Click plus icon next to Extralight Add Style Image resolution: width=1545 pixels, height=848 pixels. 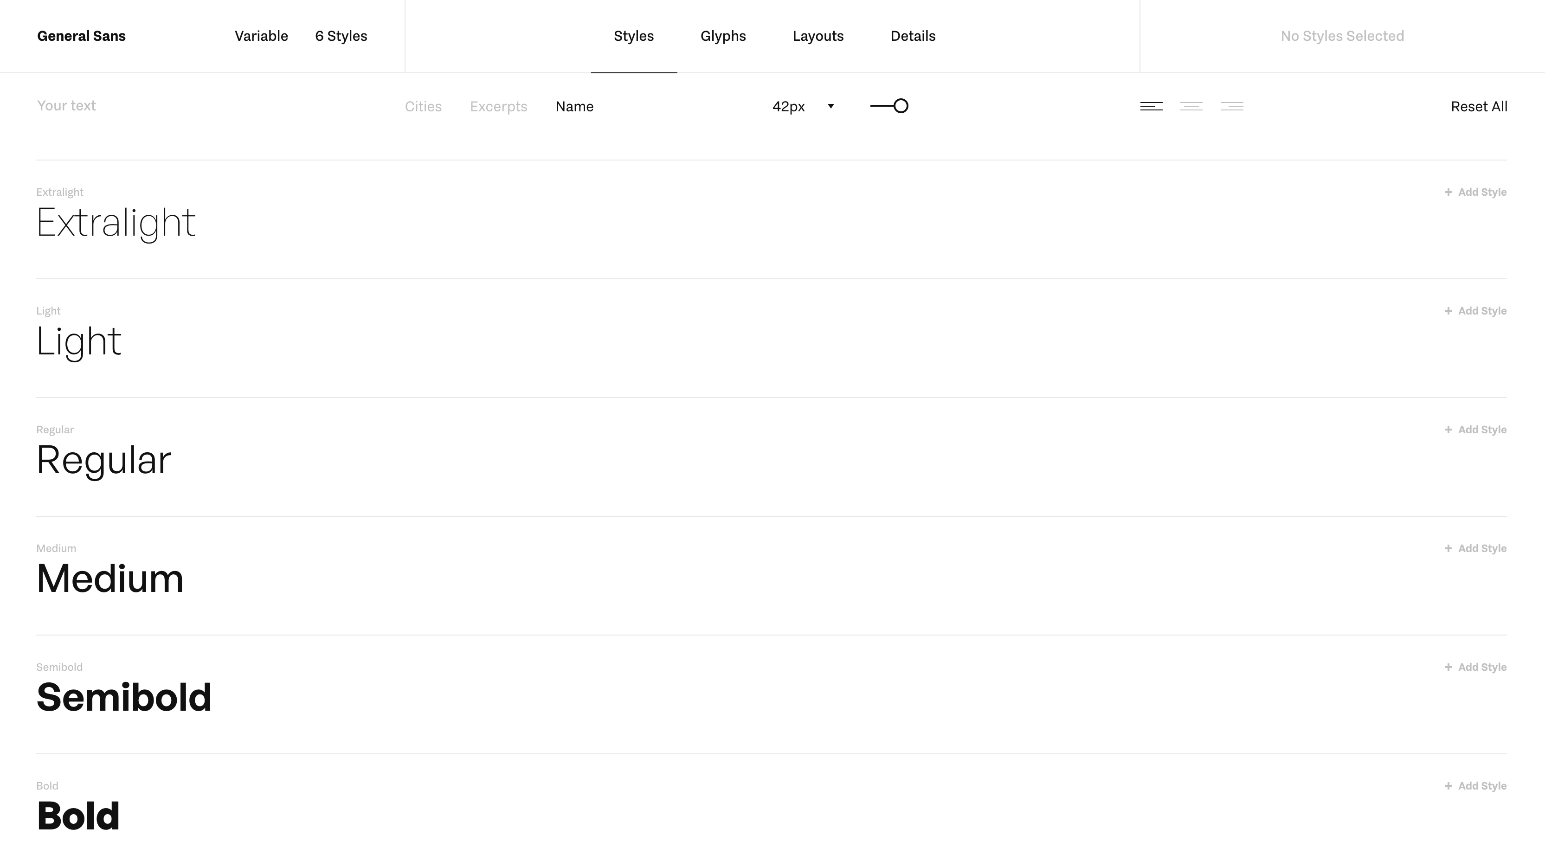[1448, 192]
